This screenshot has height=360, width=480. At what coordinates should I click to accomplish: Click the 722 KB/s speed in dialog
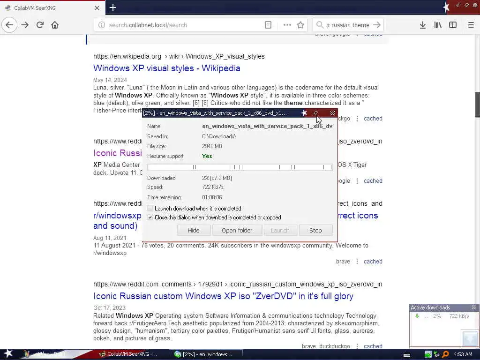point(212,187)
